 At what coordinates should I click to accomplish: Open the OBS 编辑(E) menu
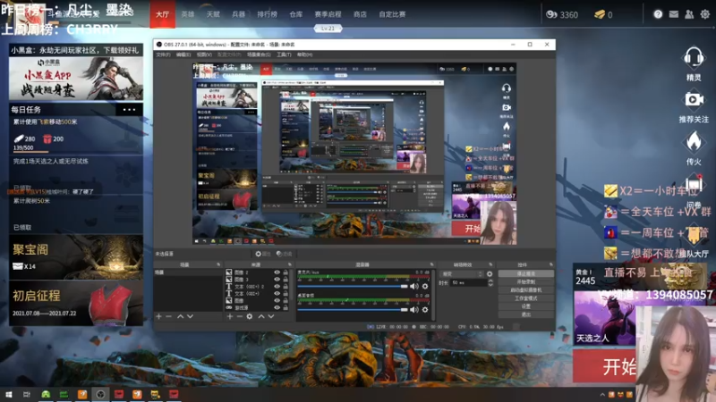point(183,54)
